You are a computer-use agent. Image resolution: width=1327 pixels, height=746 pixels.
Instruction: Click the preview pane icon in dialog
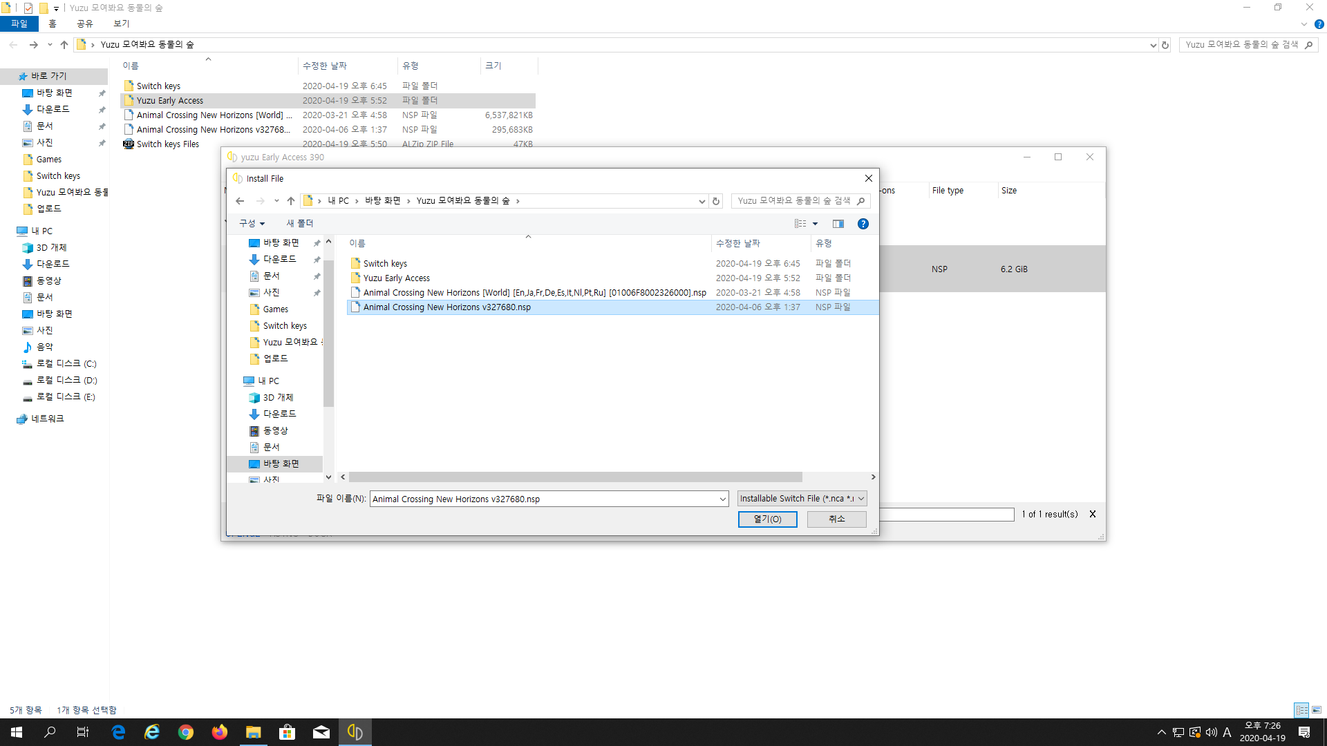point(838,224)
